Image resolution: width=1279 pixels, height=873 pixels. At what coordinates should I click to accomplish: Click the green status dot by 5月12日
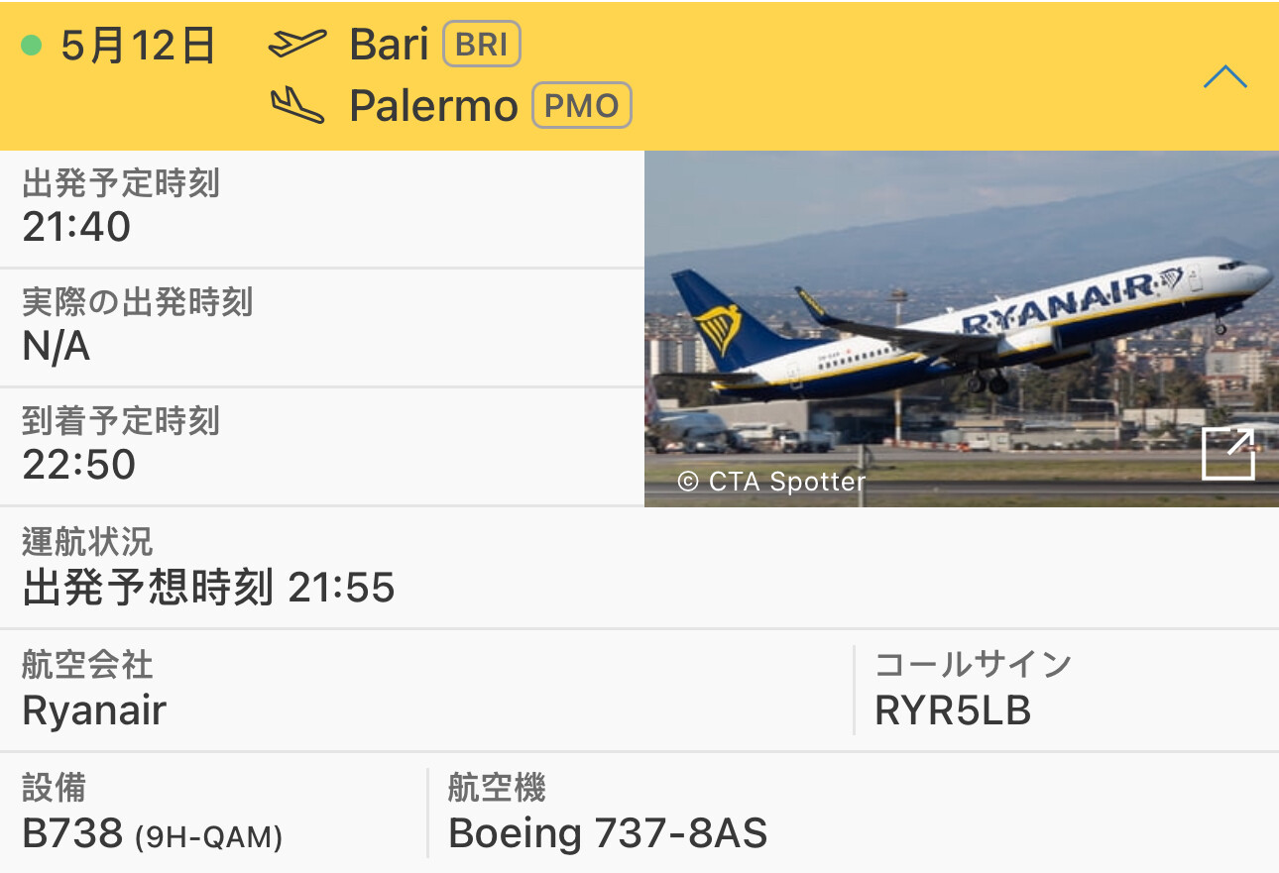click(32, 46)
